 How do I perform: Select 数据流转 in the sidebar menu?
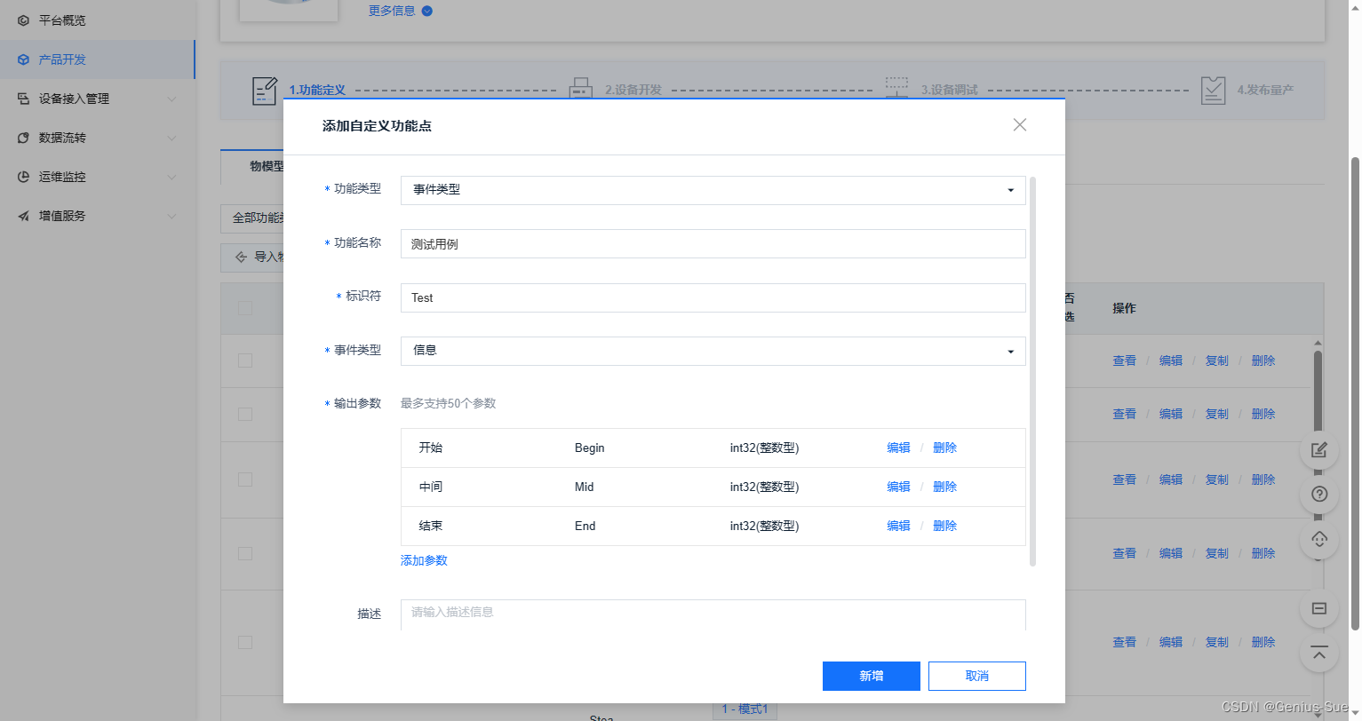click(98, 138)
